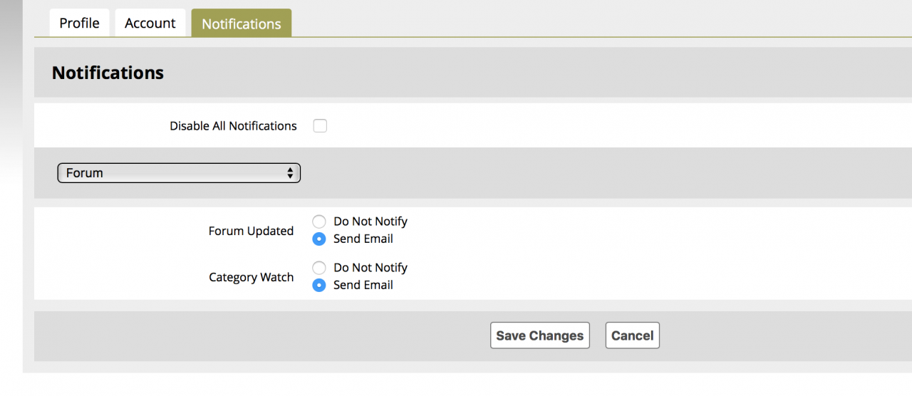912x396 pixels.
Task: Open the Forum category dropdown
Action: coord(178,173)
